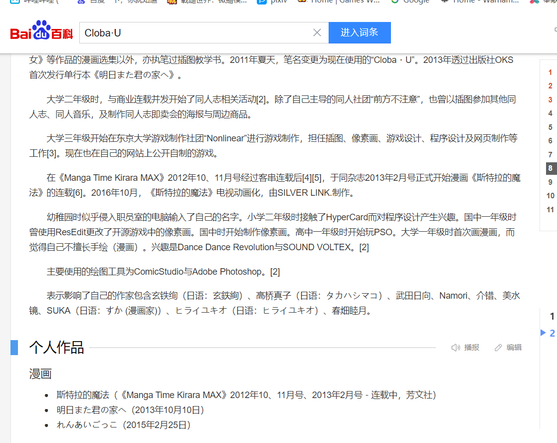This screenshot has width=557, height=443.
Task: Click the name 春畑睦月
Action: [x=349, y=311]
